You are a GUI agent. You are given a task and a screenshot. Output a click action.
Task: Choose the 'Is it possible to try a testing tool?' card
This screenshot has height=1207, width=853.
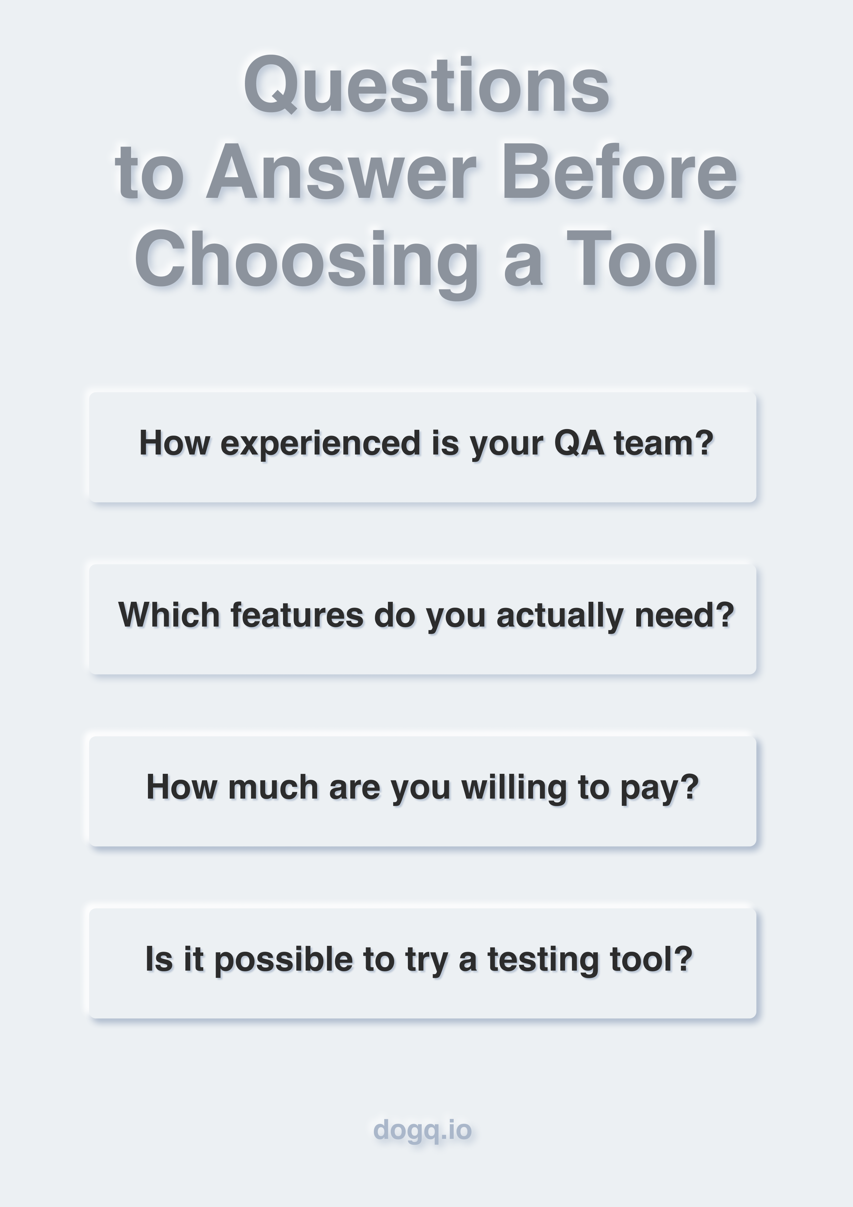coord(422,963)
